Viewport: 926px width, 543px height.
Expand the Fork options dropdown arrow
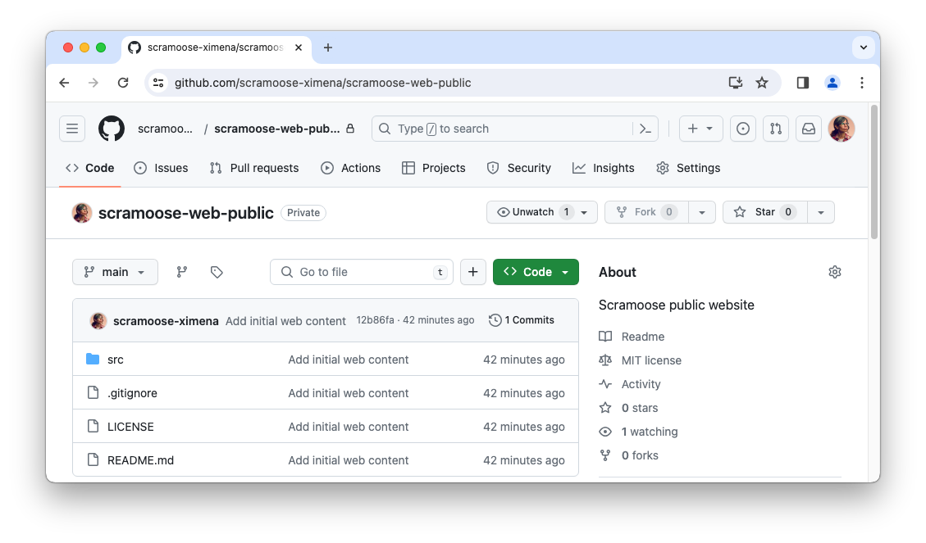pyautogui.click(x=702, y=212)
